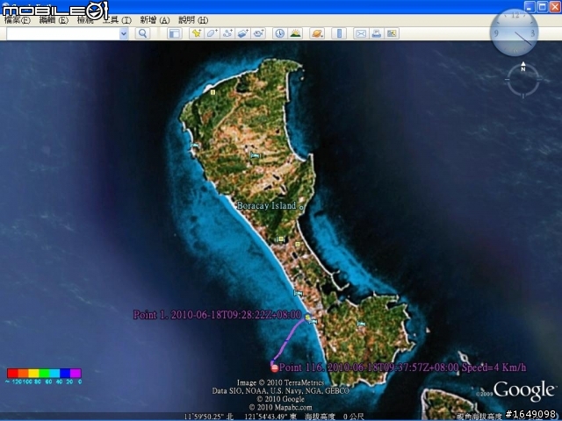
Task: Click the search magnifier button
Action: point(142,33)
